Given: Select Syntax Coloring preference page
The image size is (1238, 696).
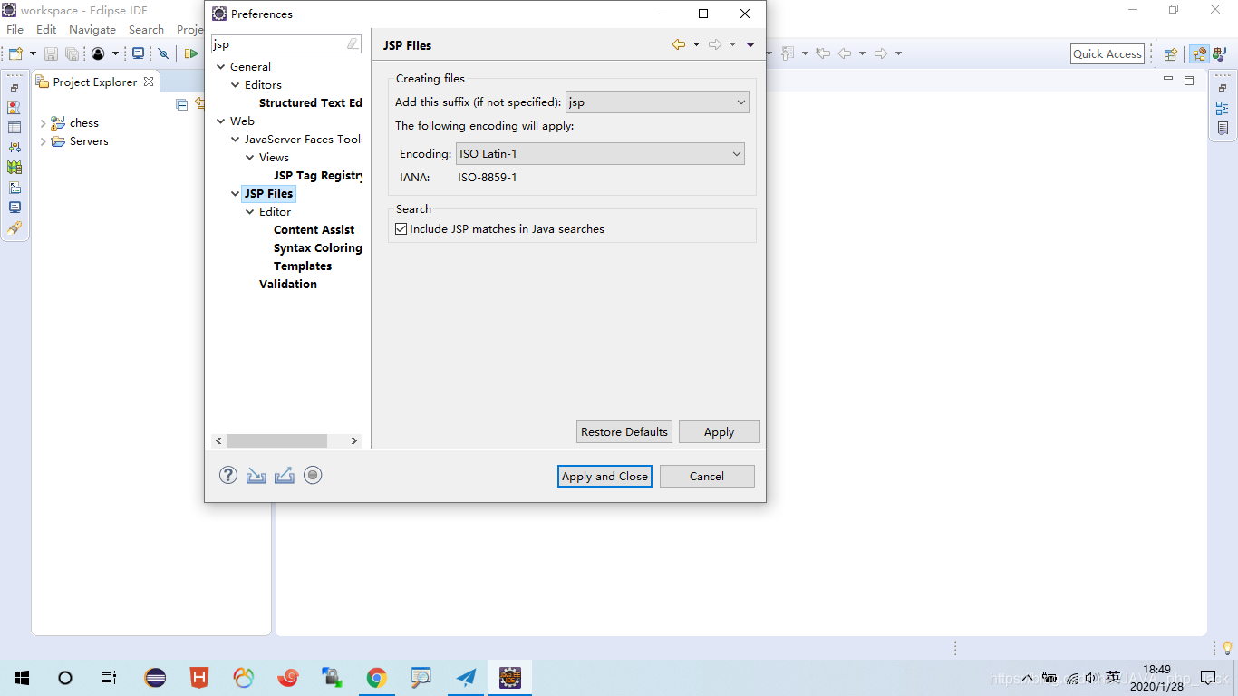Looking at the screenshot, I should point(317,248).
